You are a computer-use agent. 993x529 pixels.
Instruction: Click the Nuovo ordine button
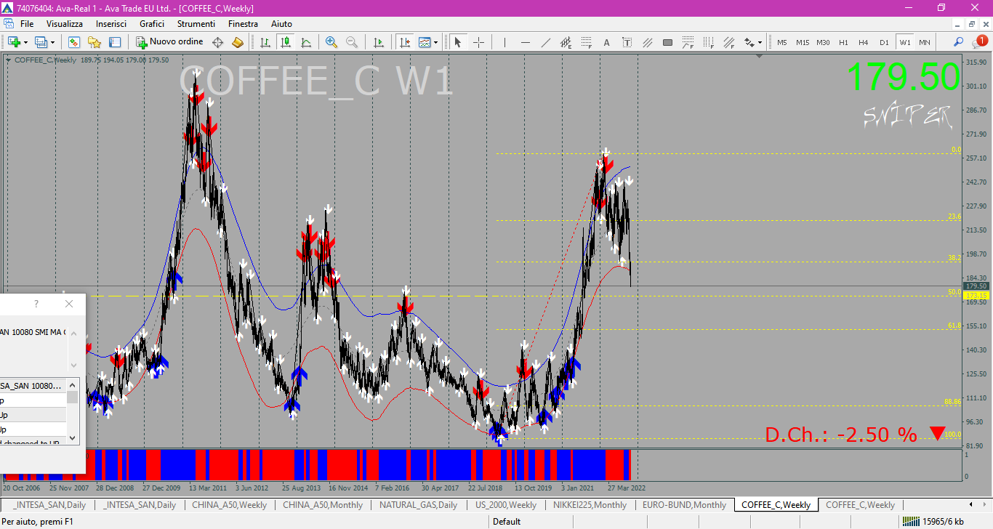[170, 42]
